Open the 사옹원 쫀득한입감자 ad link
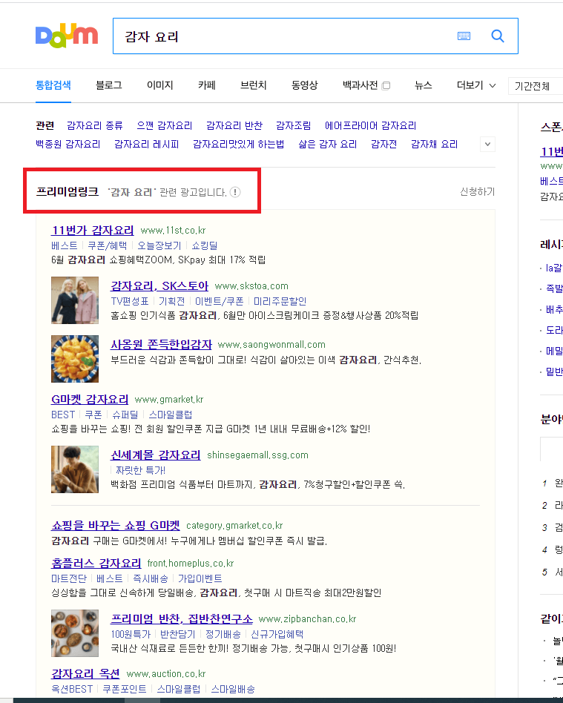Screen dimensions: 563x703 [x=161, y=345]
